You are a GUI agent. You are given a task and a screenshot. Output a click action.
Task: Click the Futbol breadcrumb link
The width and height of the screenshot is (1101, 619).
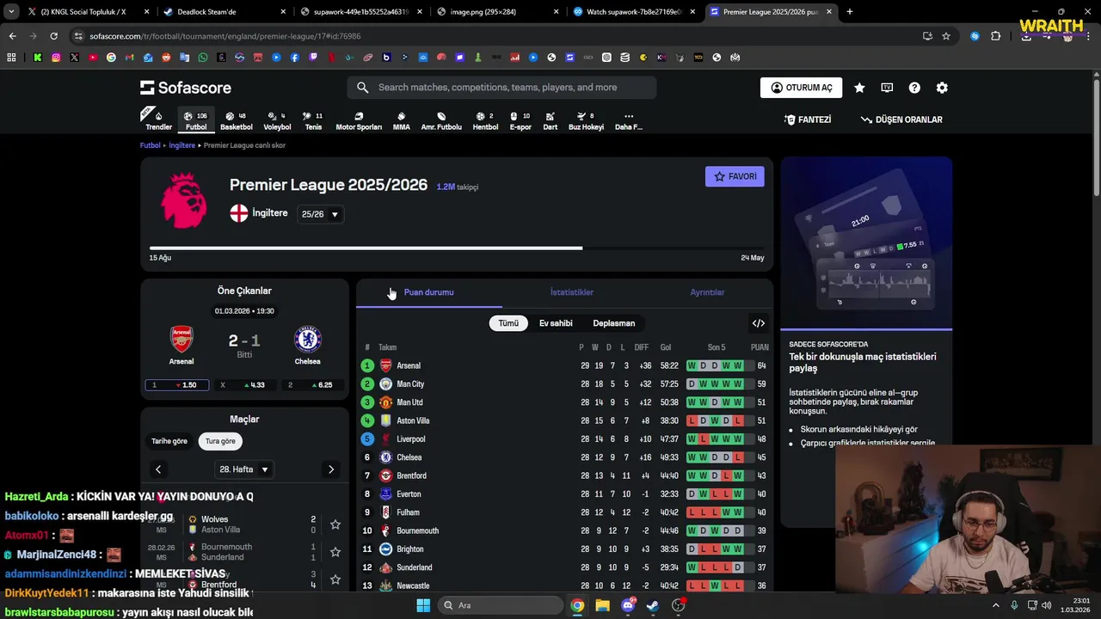tap(151, 145)
